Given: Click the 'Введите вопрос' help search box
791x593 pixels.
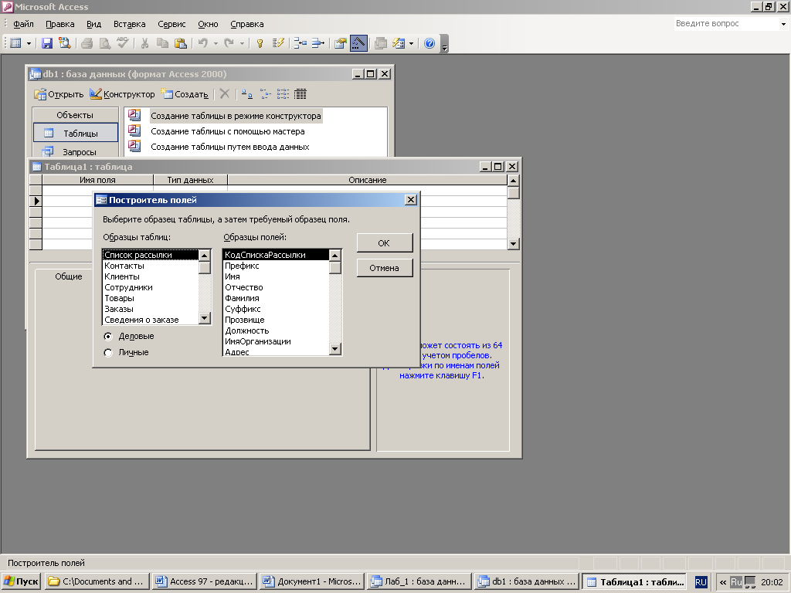Looking at the screenshot, I should coord(726,23).
